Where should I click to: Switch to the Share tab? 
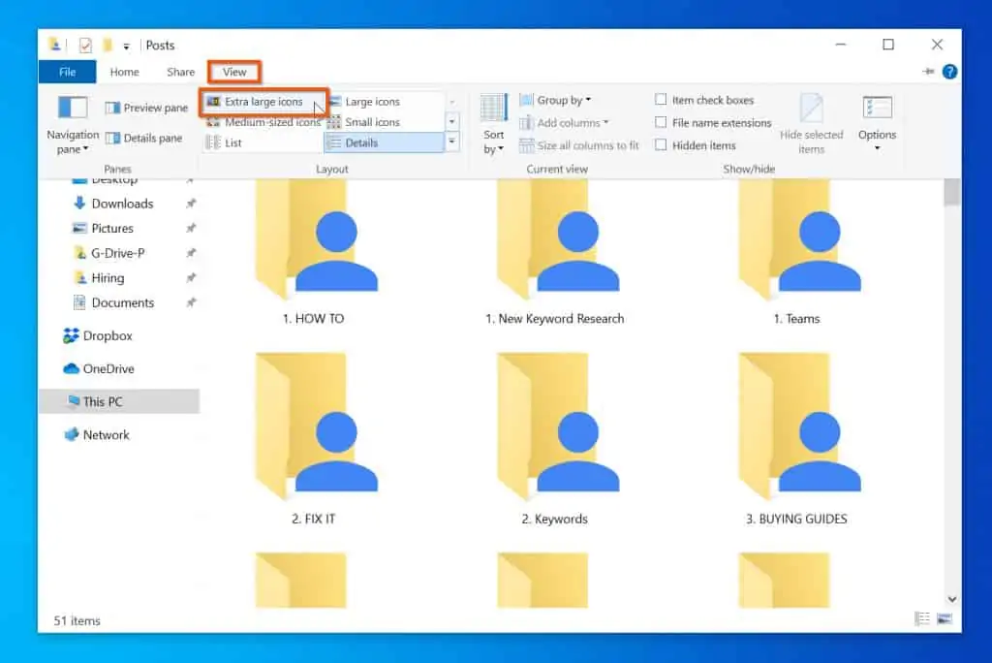click(x=180, y=72)
